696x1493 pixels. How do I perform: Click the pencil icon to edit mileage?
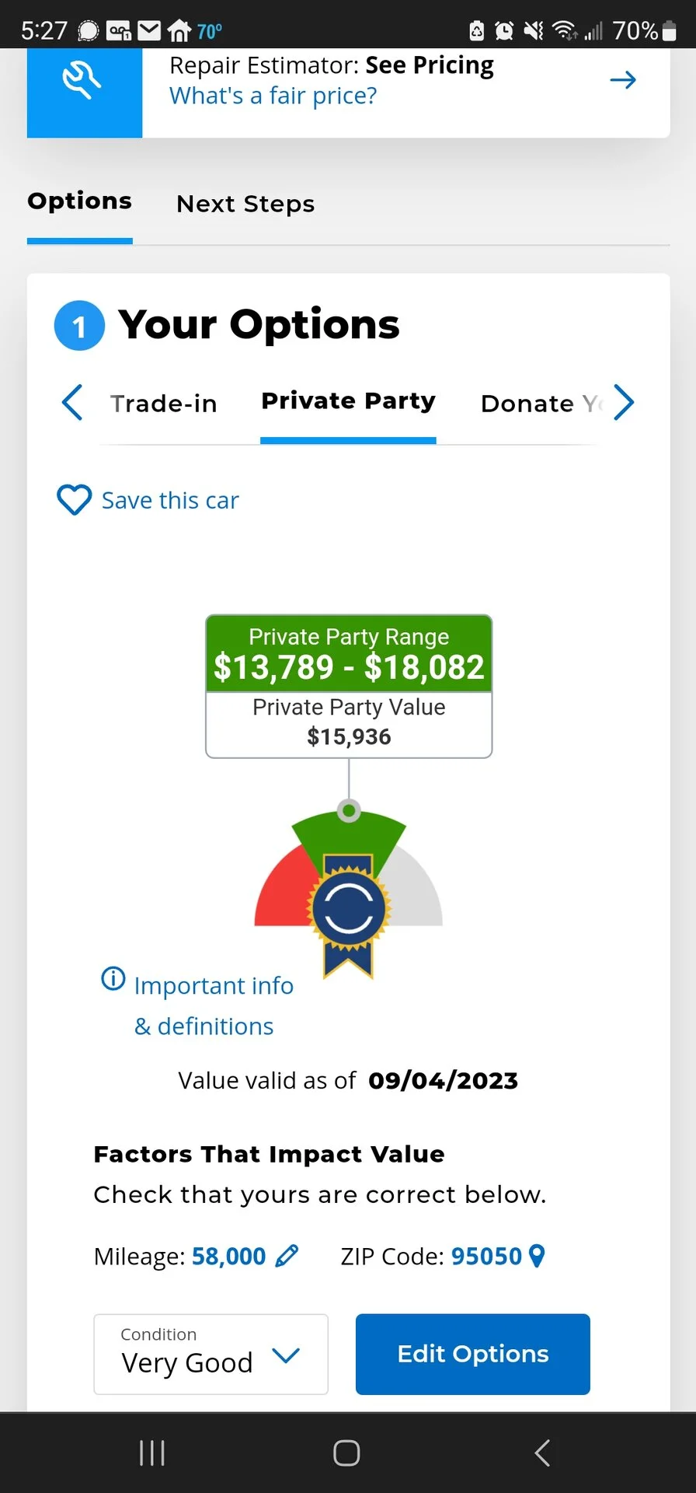point(287,1256)
